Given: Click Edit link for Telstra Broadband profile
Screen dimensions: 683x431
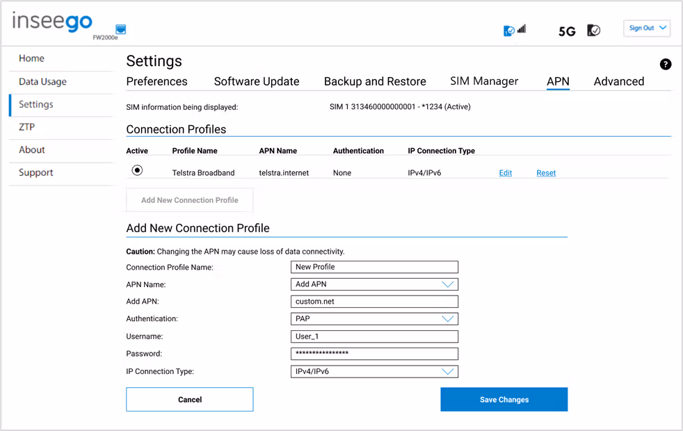Looking at the screenshot, I should [505, 173].
